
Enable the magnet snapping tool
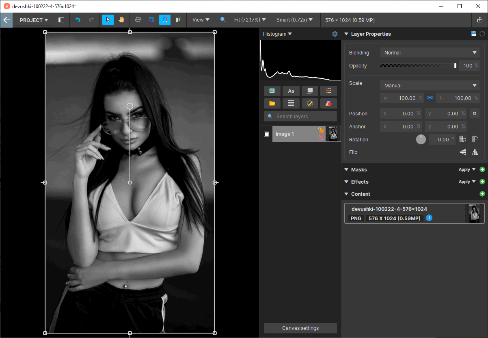[x=165, y=19]
